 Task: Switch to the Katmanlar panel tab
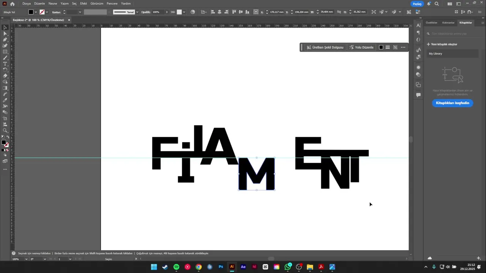tap(448, 23)
